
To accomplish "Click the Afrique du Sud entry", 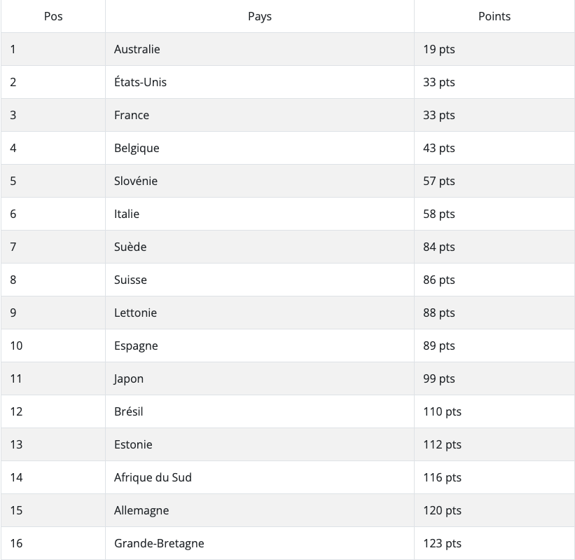I will [153, 477].
